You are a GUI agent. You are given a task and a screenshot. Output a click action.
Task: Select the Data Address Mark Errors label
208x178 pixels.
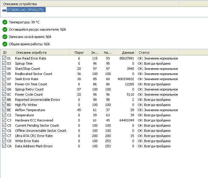[x=34, y=146]
